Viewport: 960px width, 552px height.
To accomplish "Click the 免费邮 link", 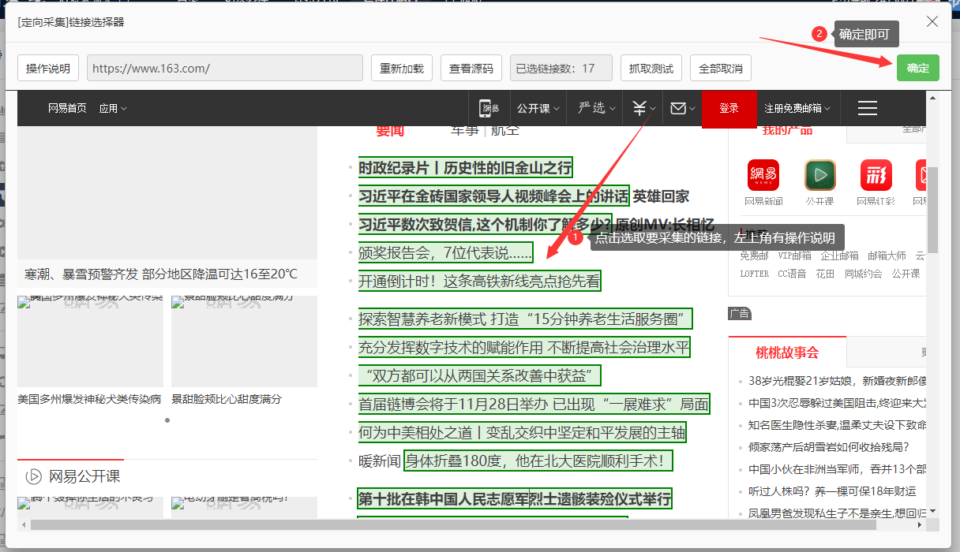I will tap(754, 255).
